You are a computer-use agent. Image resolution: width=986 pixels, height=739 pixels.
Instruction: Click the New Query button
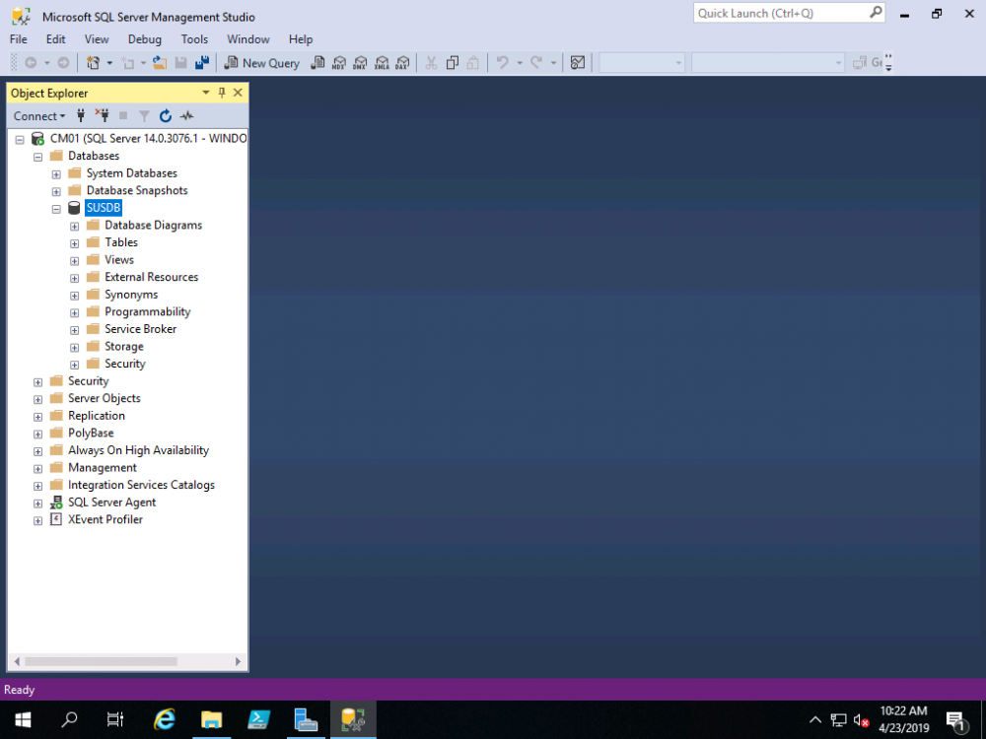click(x=262, y=63)
